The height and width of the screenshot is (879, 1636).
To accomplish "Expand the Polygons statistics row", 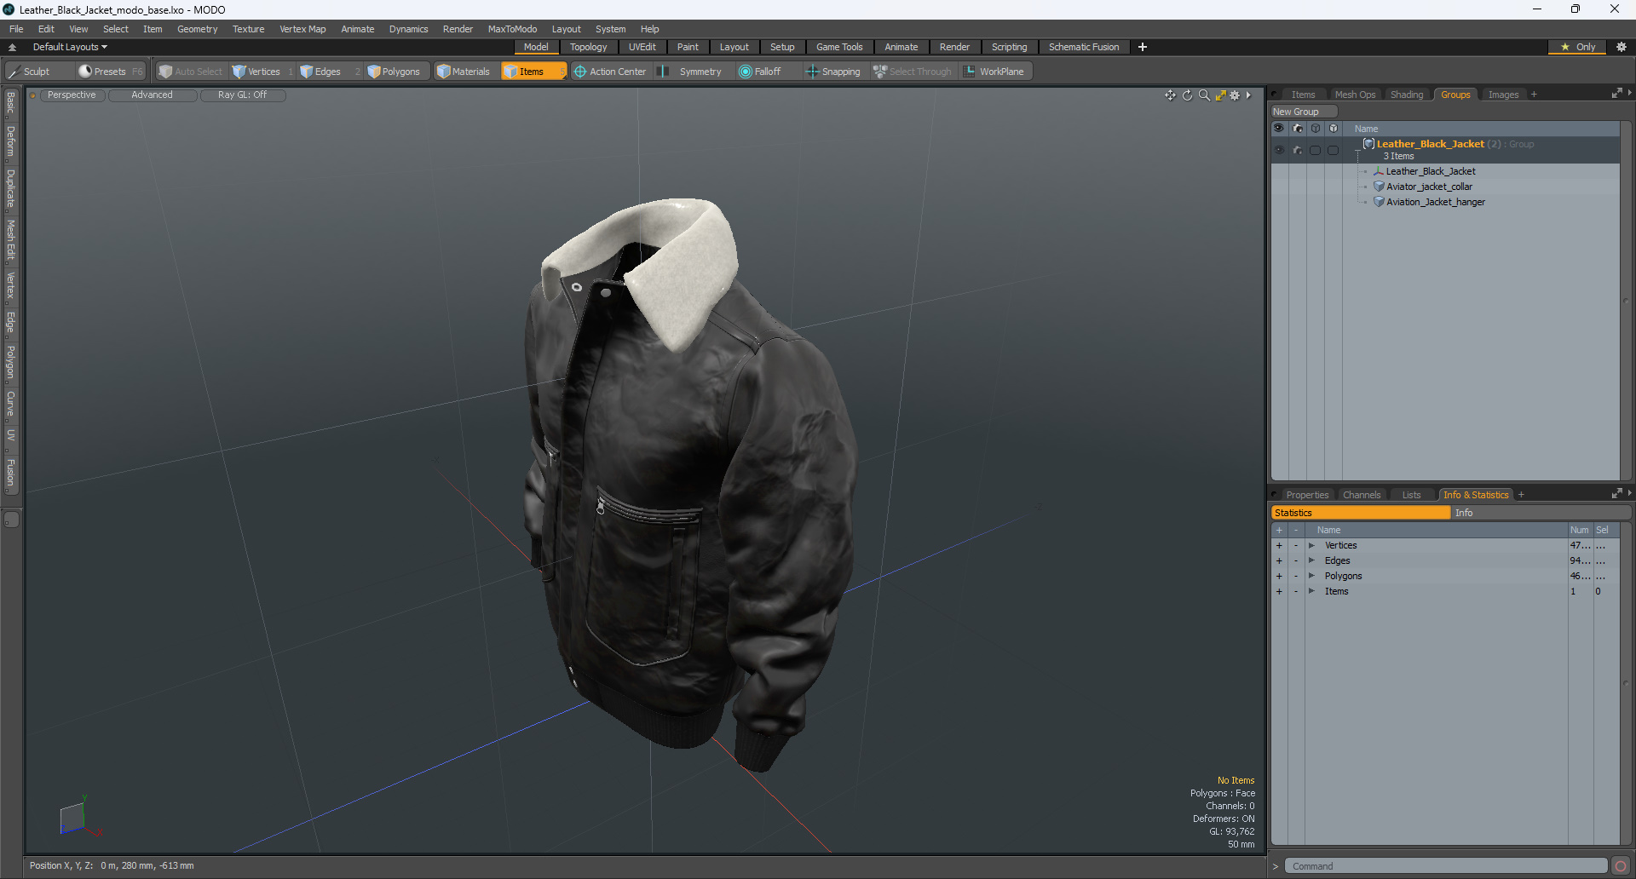I will pyautogui.click(x=1311, y=576).
